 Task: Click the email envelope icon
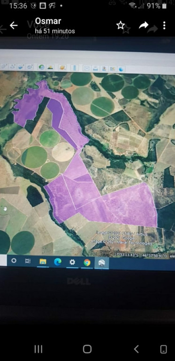point(87,68)
